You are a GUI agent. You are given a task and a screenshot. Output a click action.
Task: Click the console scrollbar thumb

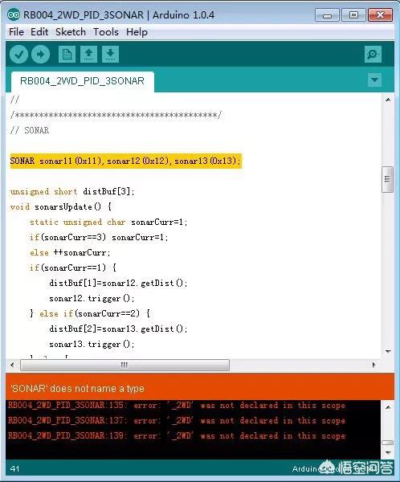point(388,443)
